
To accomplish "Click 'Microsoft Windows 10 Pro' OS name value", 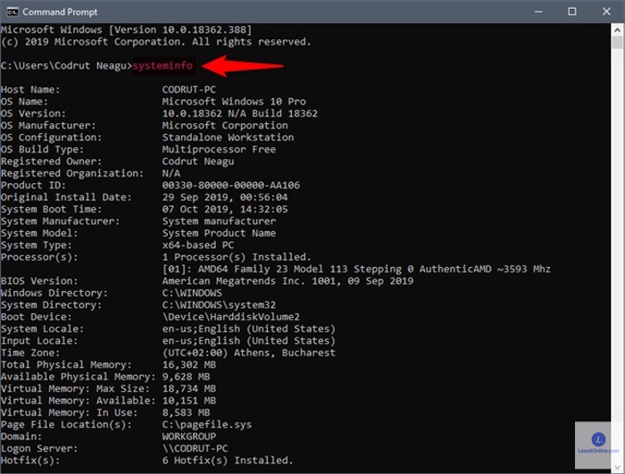I will point(234,101).
